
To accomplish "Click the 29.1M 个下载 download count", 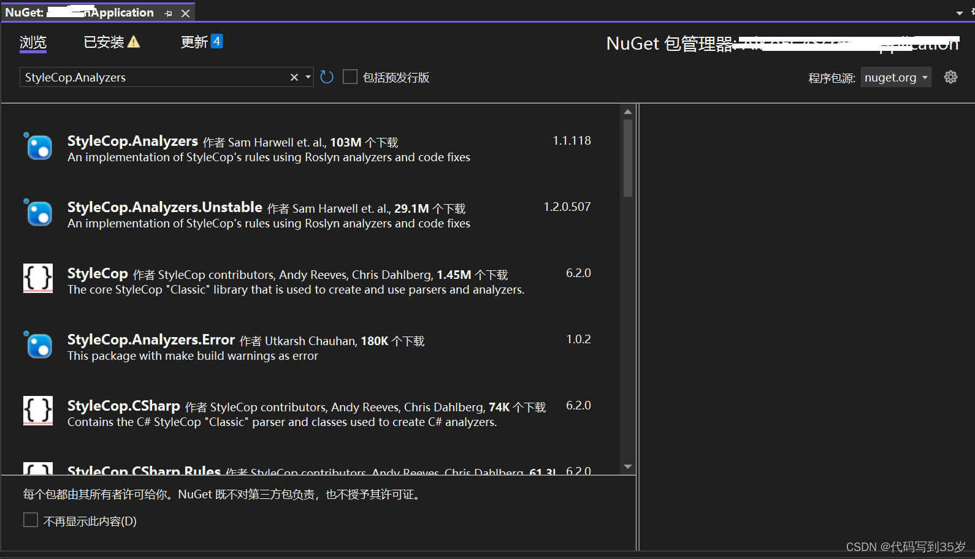I will click(430, 208).
